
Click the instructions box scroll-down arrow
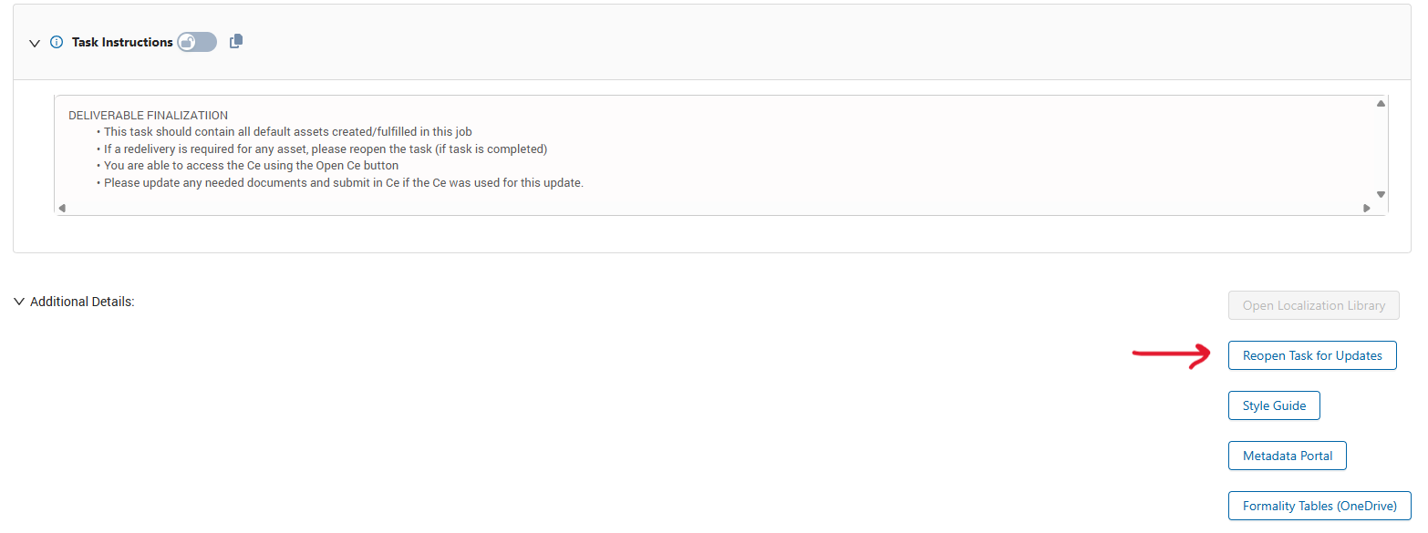[1381, 194]
